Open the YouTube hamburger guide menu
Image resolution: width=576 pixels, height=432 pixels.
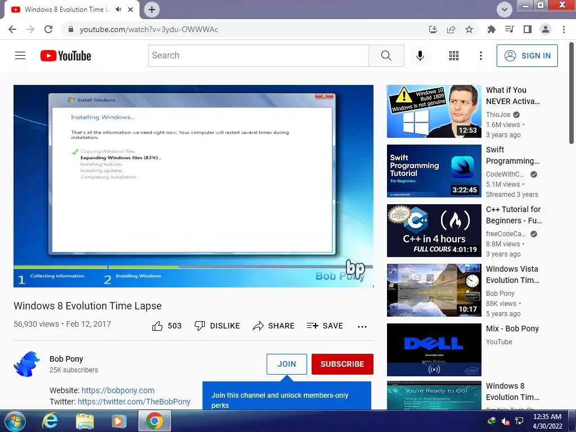click(20, 56)
